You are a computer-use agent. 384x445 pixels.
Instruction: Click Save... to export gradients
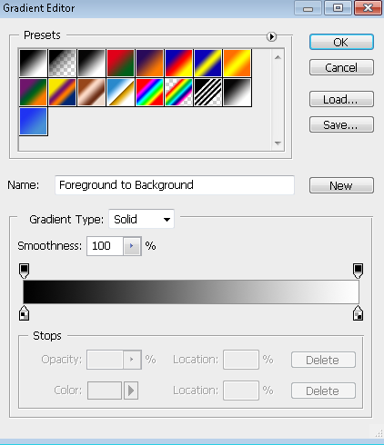coord(341,124)
